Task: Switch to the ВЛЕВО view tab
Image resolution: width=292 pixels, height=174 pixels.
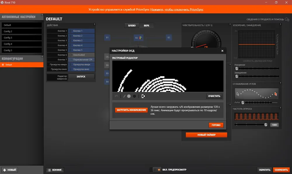Action: 132,26
